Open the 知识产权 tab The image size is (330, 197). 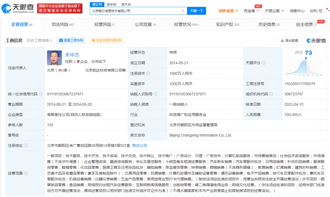(x=227, y=24)
